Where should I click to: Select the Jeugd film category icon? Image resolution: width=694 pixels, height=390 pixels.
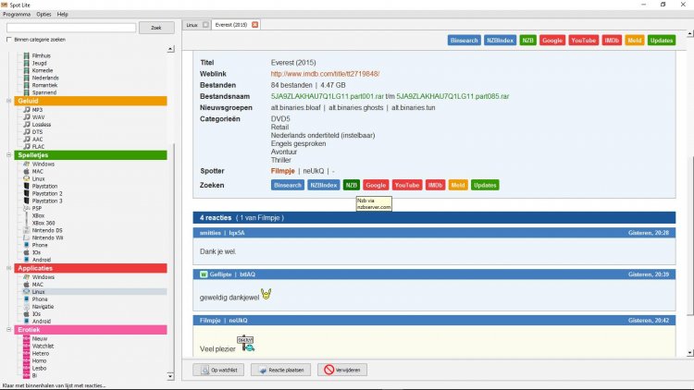27,63
